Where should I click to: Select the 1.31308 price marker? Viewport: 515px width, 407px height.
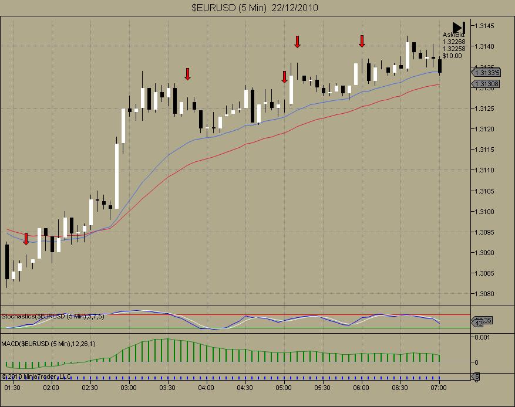[x=486, y=84]
